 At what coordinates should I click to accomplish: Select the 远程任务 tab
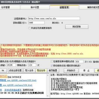[x=64, y=7]
